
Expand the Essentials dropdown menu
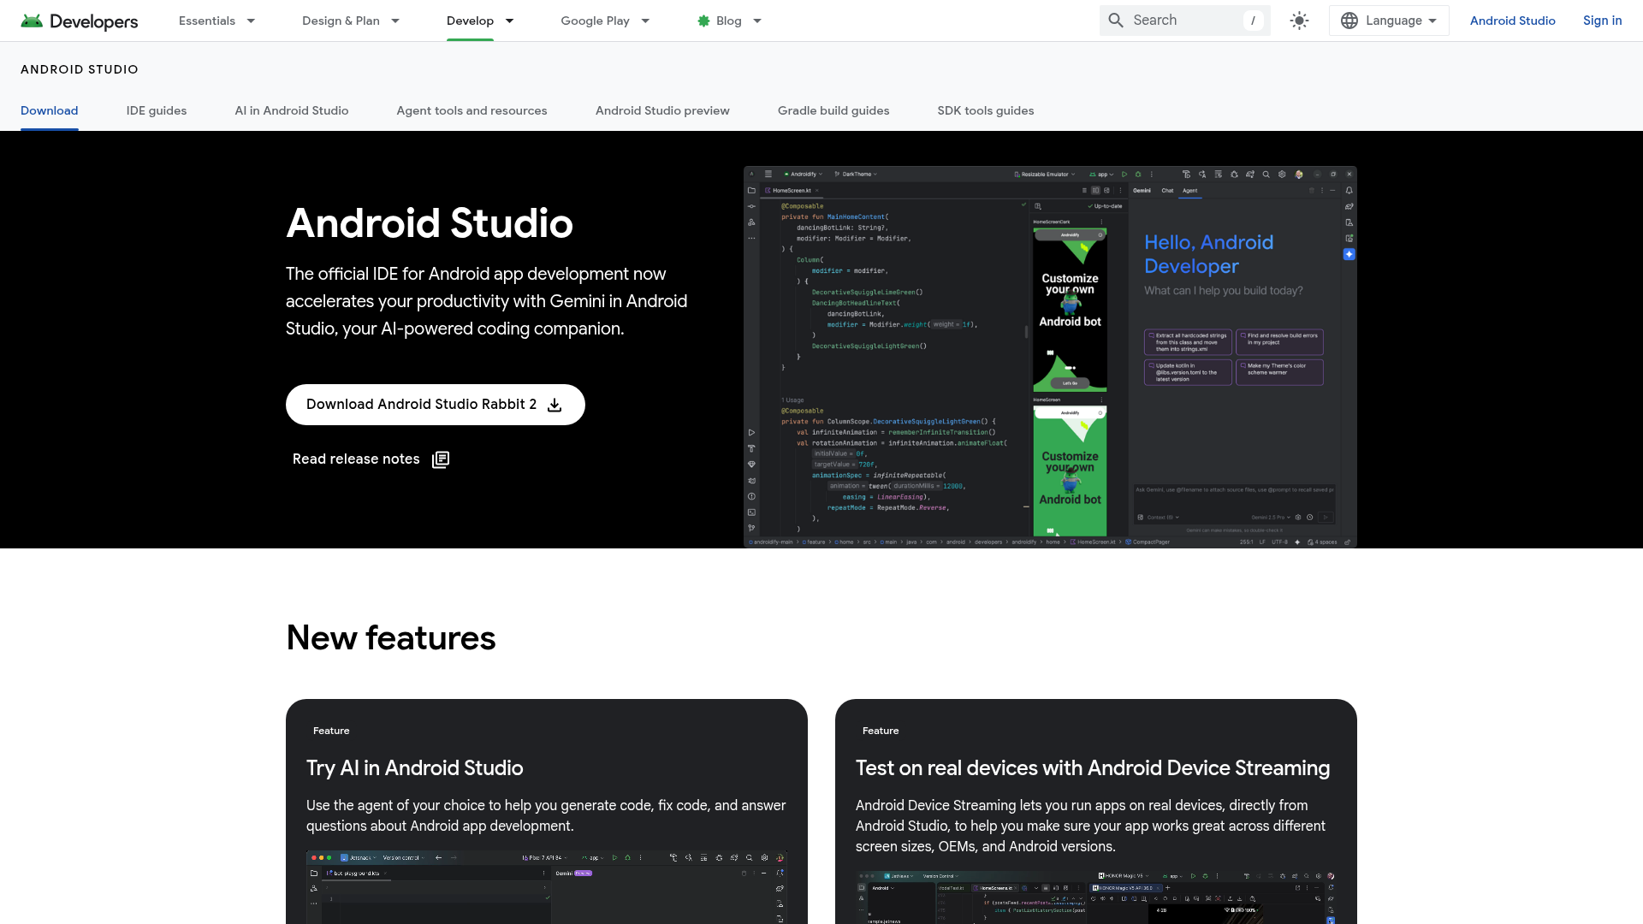[x=251, y=21]
